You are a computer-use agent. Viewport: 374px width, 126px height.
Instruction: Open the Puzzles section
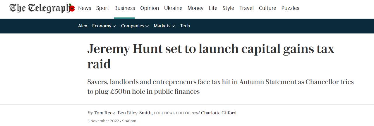pos(290,8)
